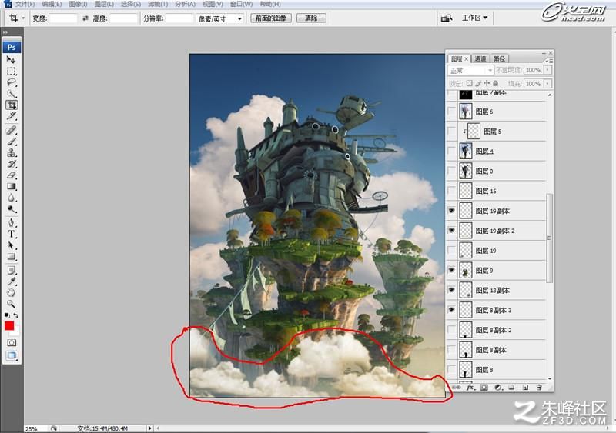Image resolution: width=616 pixels, height=433 pixels.
Task: Collapse the toolbox using double arrows
Action: pos(5,32)
